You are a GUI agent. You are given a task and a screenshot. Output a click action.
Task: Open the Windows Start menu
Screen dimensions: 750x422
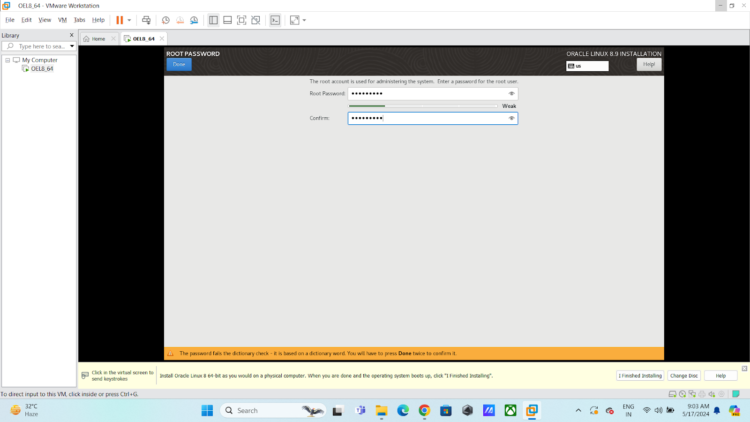point(207,411)
